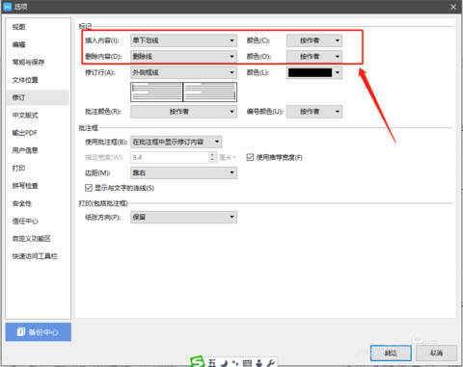Viewport: 463px width, 367px height.
Task: Open the 颜色(O) deletion color dropdown
Action: 314,57
